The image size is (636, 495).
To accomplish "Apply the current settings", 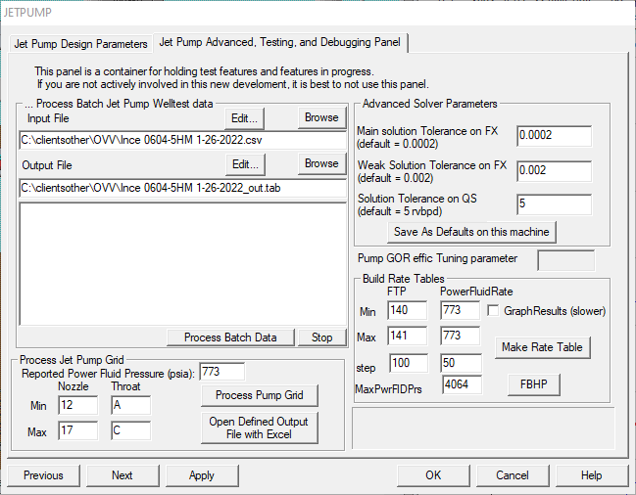I will pyautogui.click(x=202, y=475).
